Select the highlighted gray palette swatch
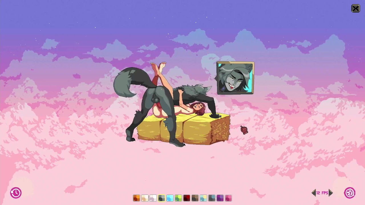365x205 pixels. pyautogui.click(x=161, y=198)
